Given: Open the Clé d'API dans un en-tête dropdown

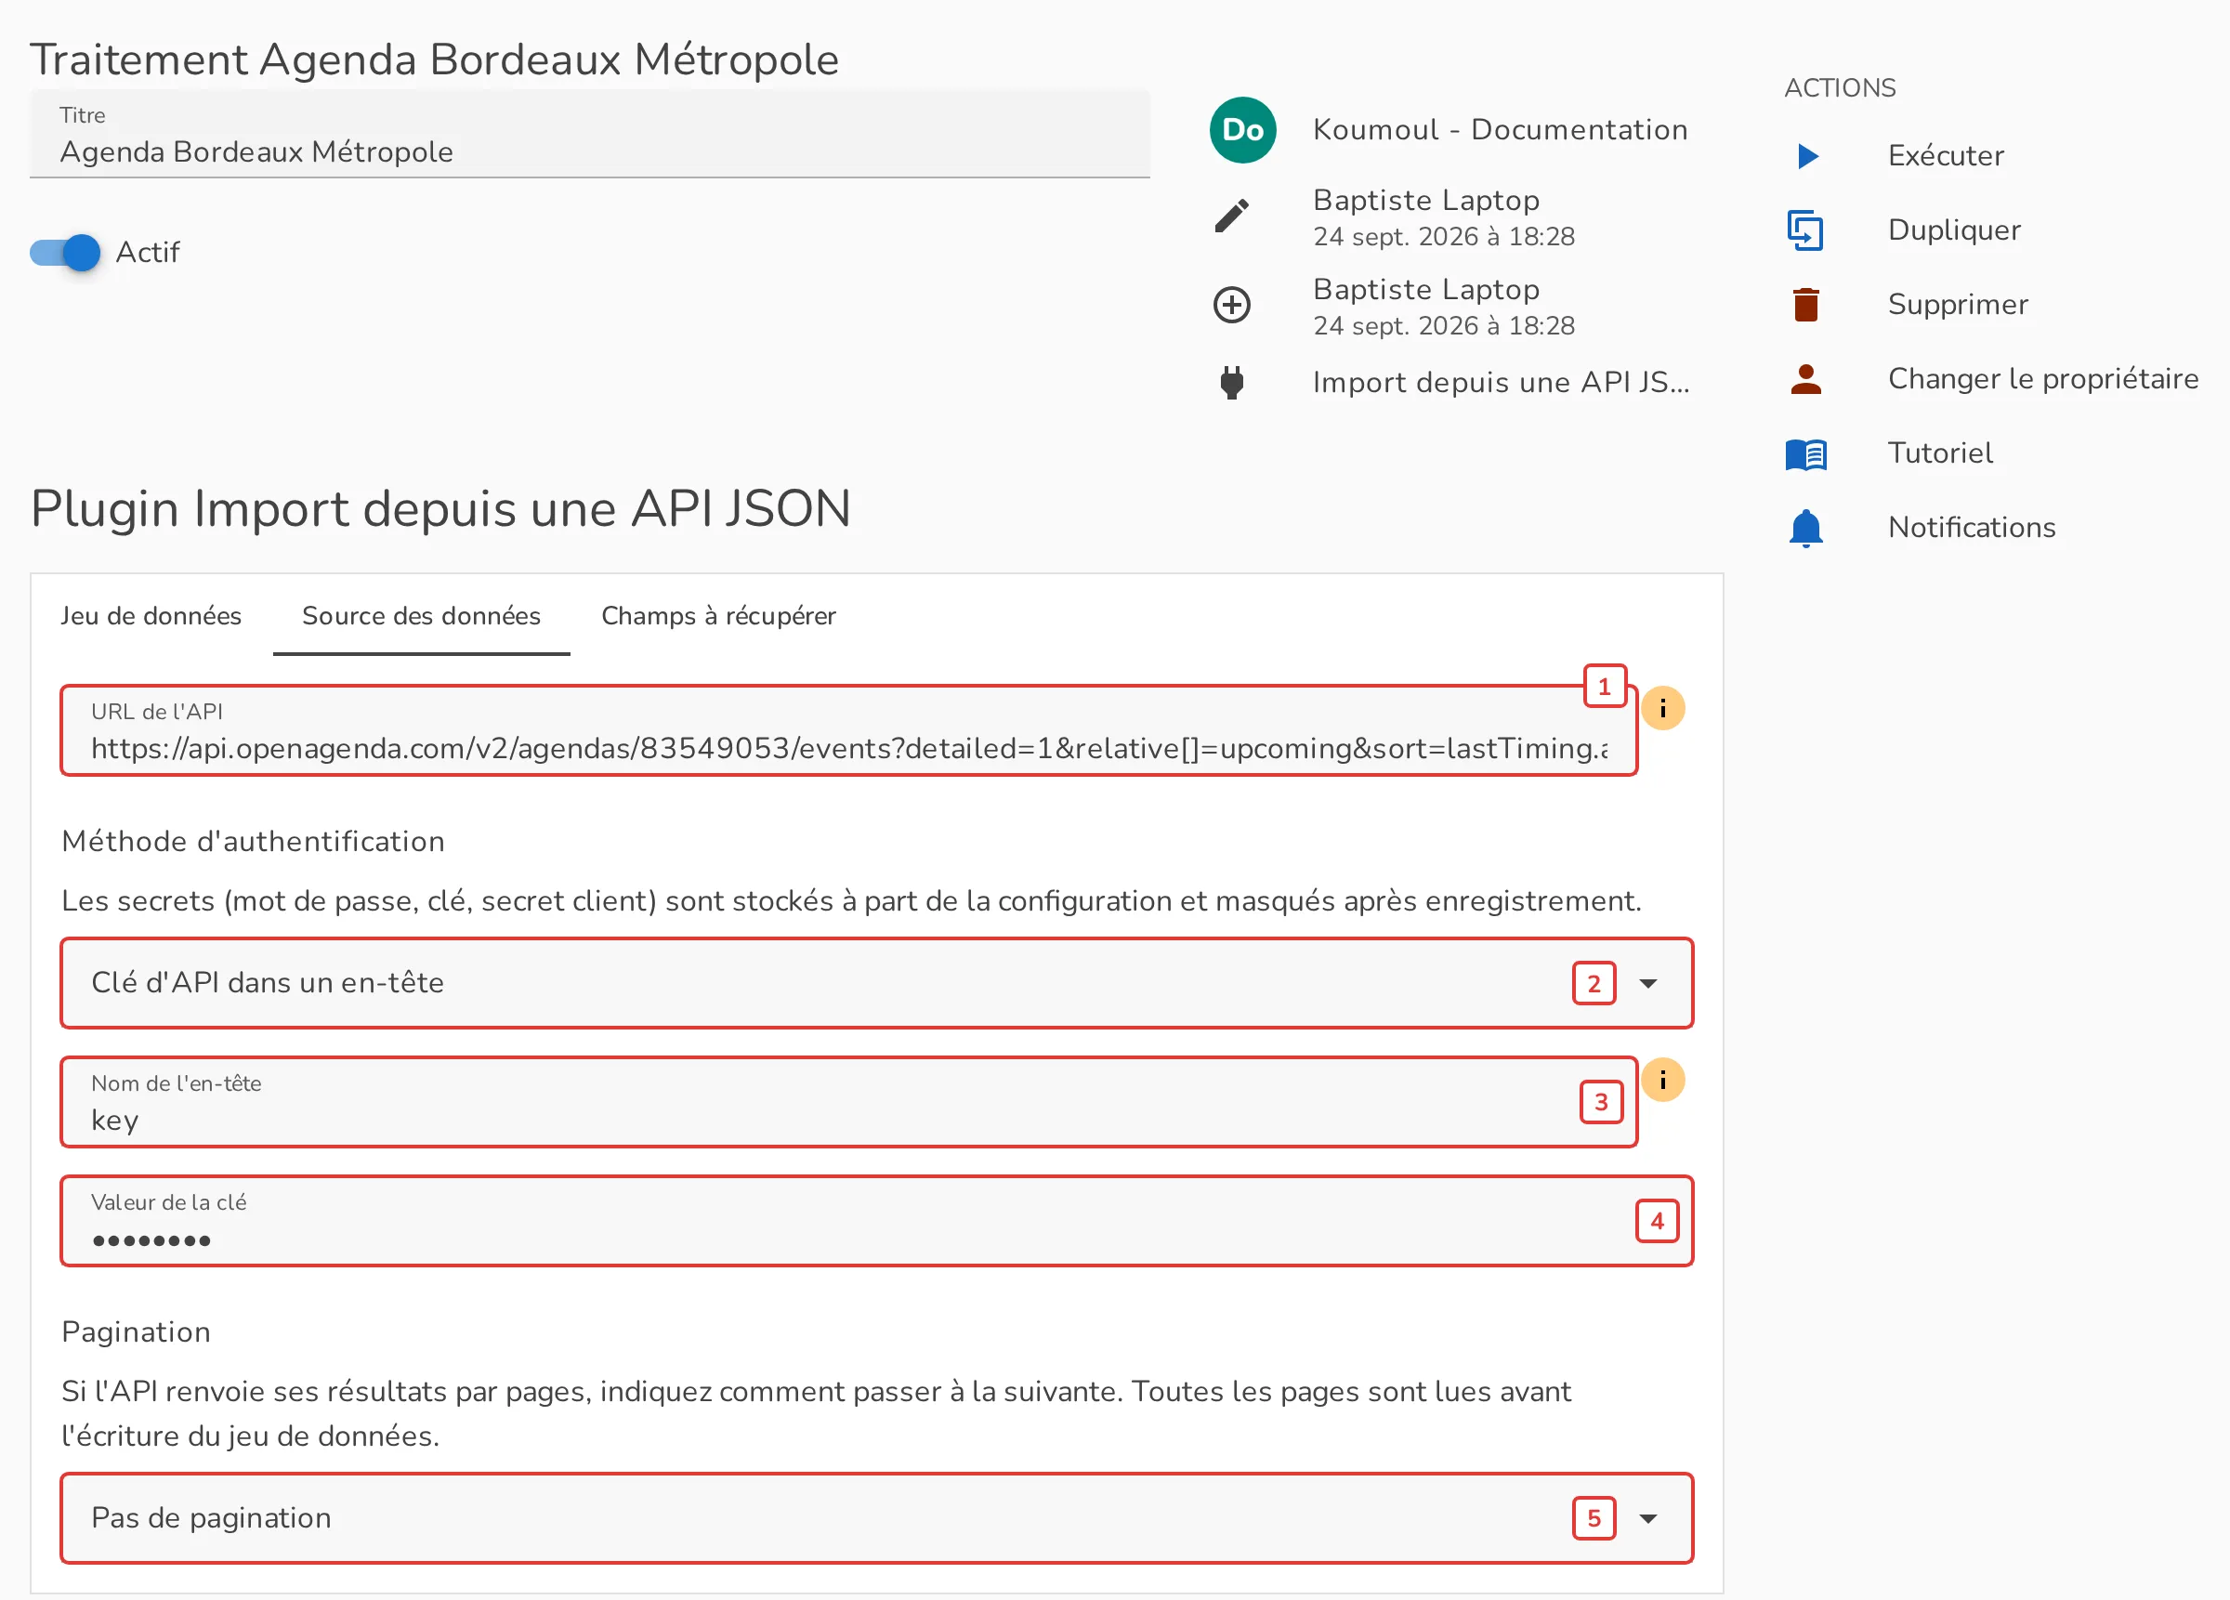Looking at the screenshot, I should pyautogui.click(x=876, y=983).
